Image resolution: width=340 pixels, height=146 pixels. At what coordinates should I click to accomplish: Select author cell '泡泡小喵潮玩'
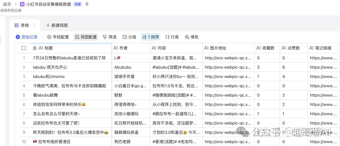click(x=131, y=114)
